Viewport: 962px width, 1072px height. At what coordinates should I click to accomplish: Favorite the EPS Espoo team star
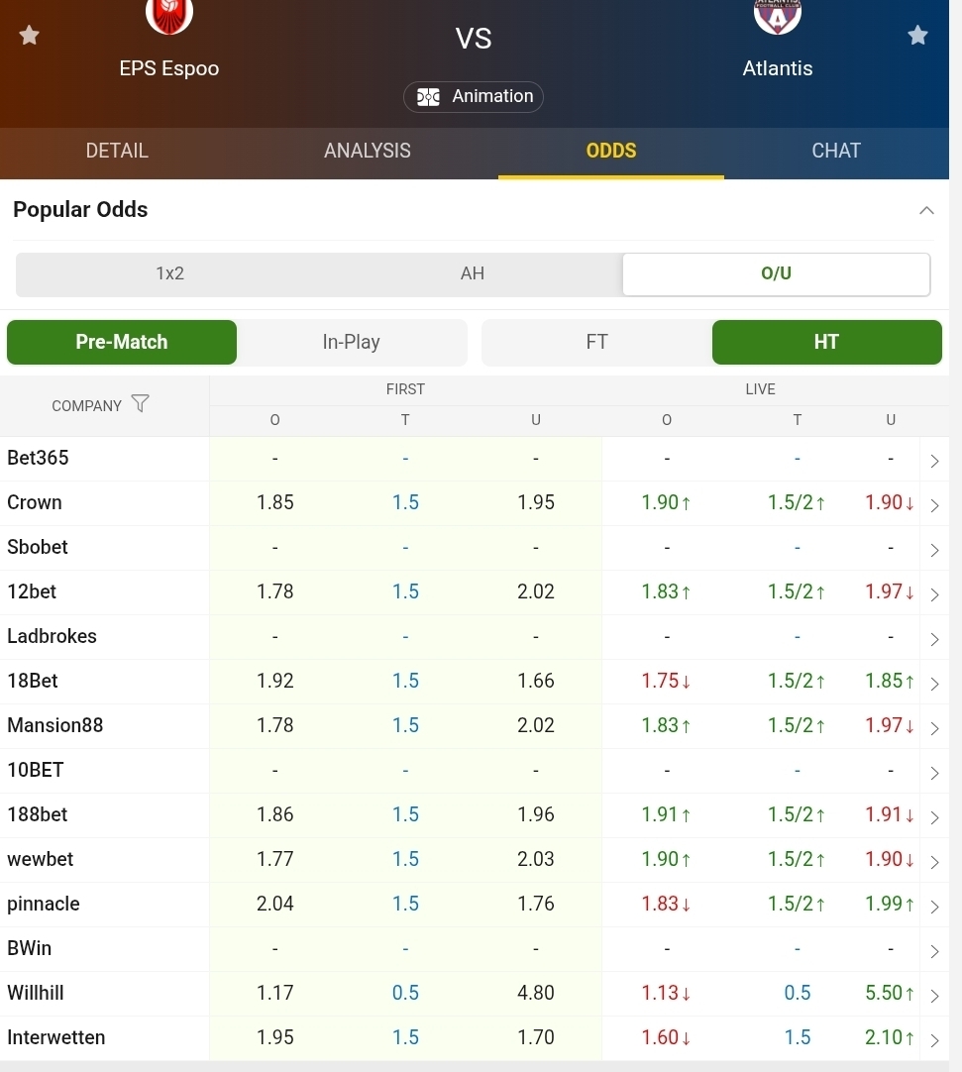(30, 36)
